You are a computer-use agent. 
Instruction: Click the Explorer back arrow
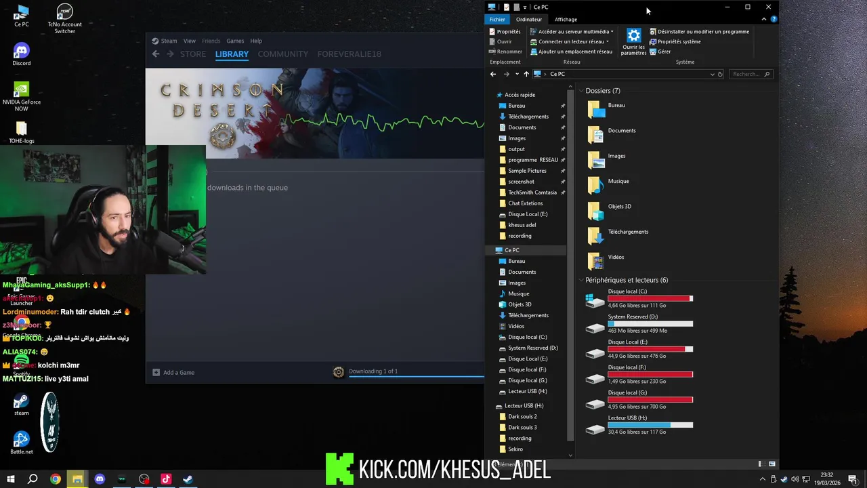[x=493, y=74]
